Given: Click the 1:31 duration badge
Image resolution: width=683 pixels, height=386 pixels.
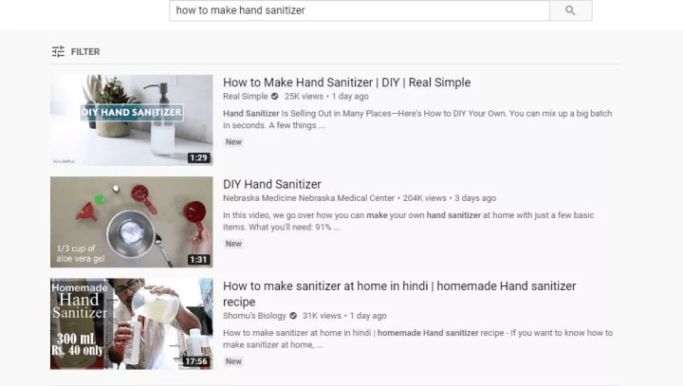Looking at the screenshot, I should tap(199, 260).
